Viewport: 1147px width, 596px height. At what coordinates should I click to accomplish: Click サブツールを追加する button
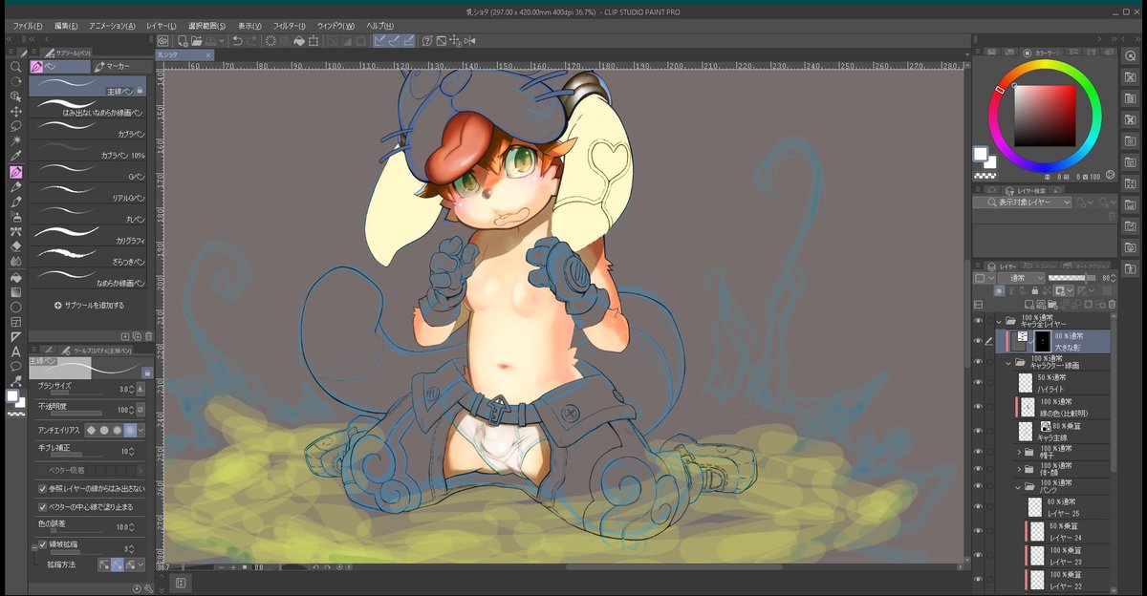click(x=89, y=305)
